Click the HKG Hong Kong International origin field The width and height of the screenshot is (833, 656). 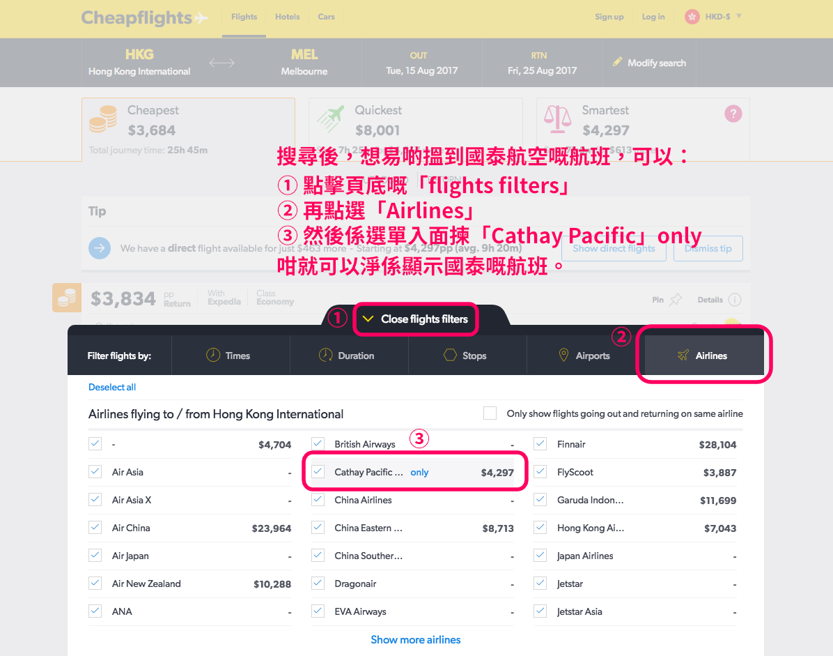(x=139, y=63)
